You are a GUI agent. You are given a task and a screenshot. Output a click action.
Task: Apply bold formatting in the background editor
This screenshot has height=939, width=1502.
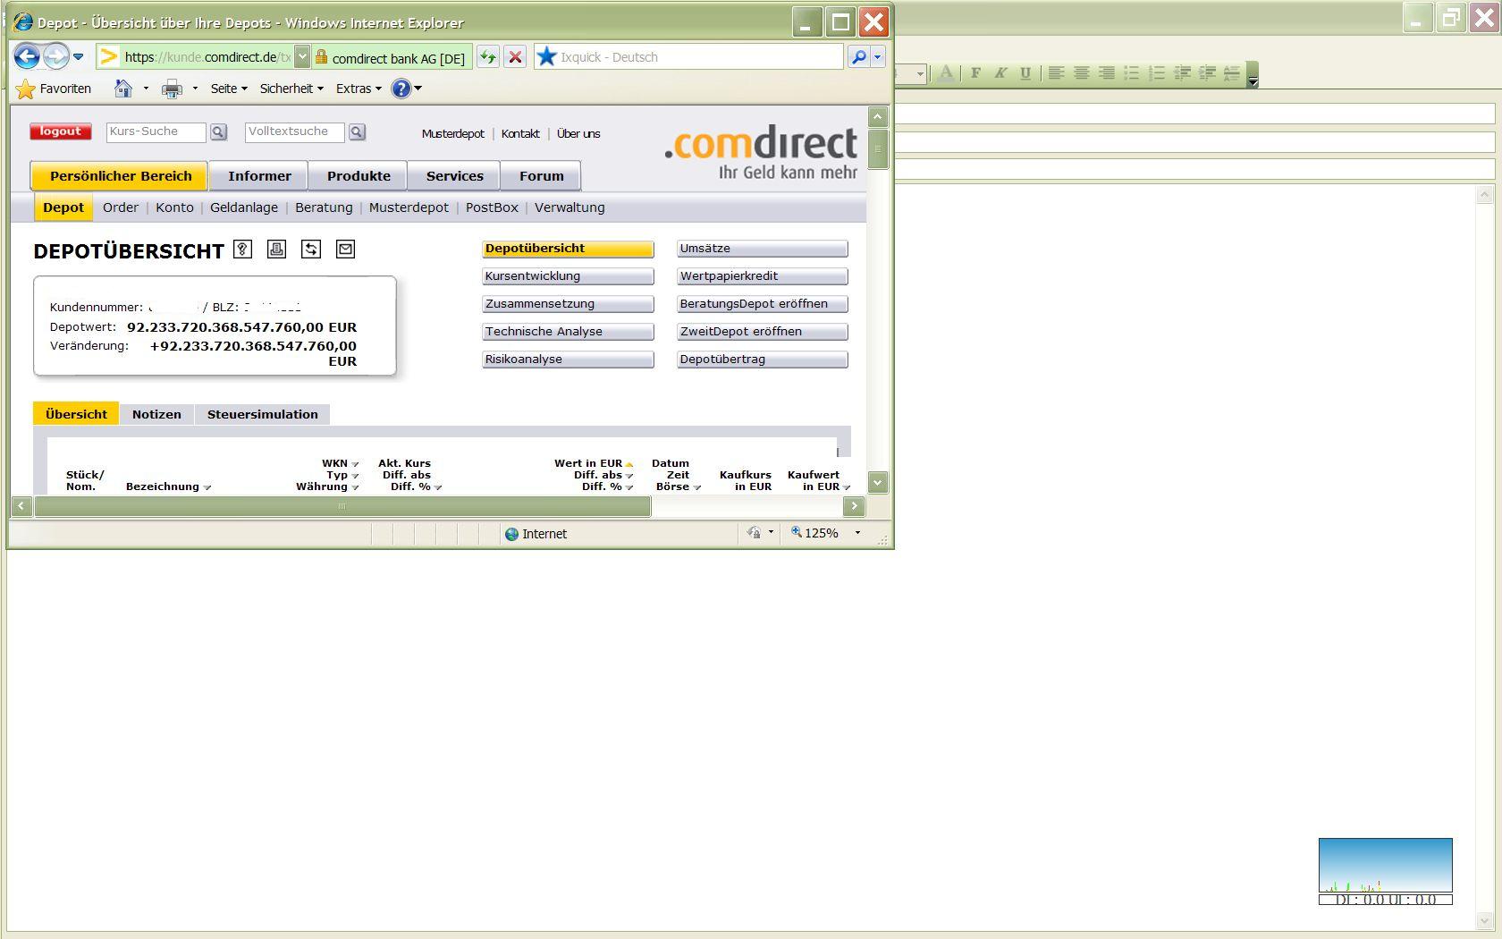(975, 73)
